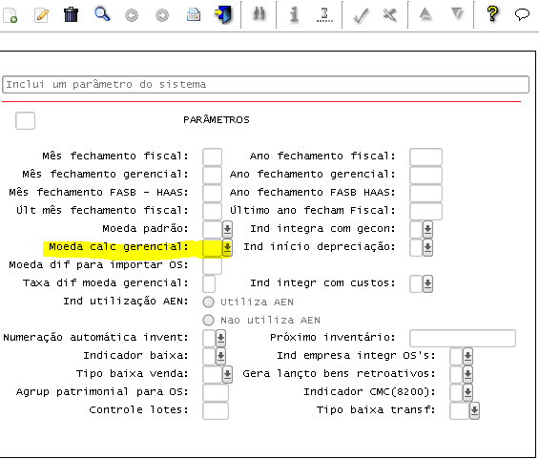This screenshot has width=539, height=459.
Task: Click the hourglass icon in the toolbar
Action: (324, 14)
